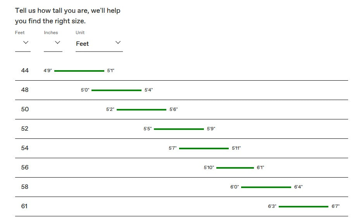The width and height of the screenshot is (352, 221).
Task: Click the 5'5" height label
Action: (147, 129)
